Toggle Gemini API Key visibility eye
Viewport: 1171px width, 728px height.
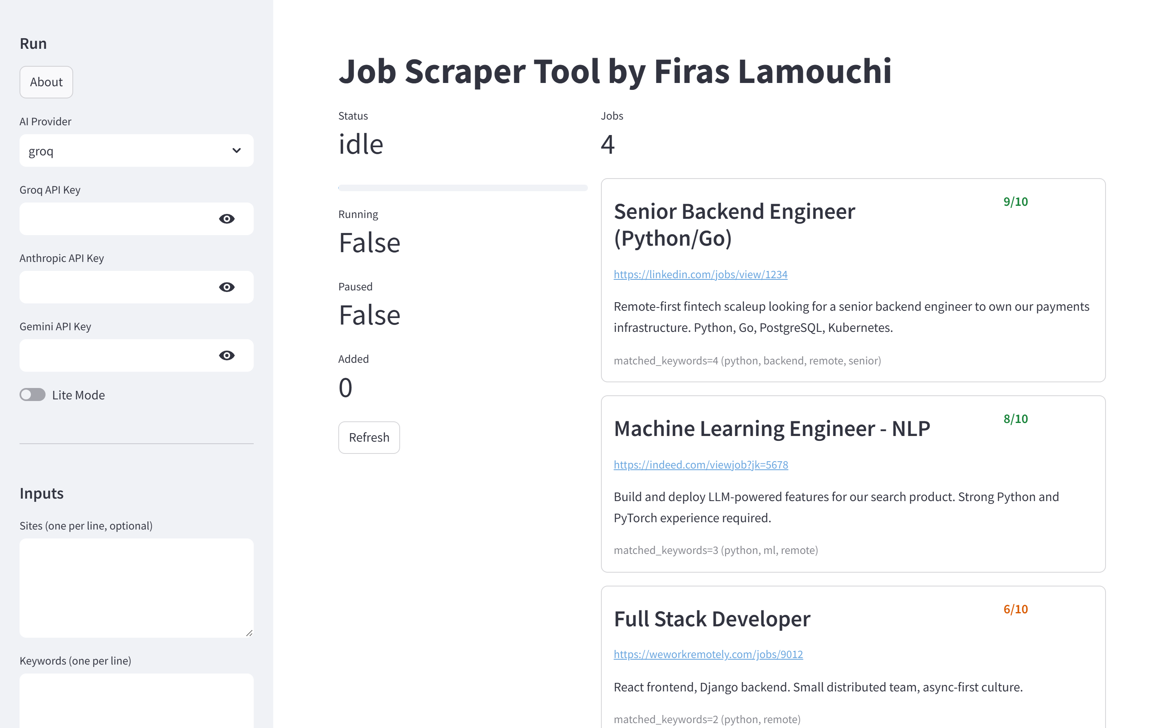pos(227,355)
